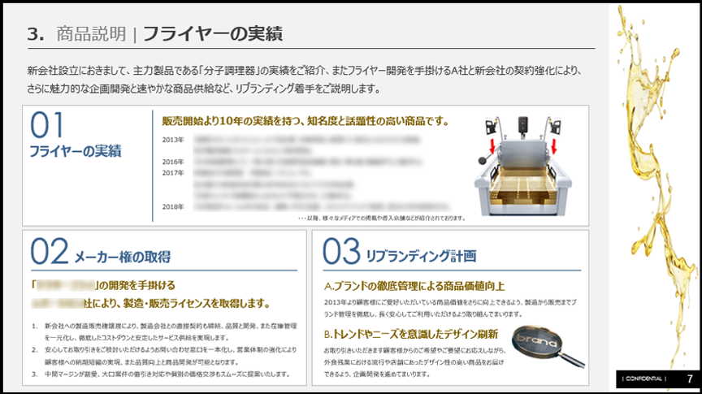Click the slide title 商品説明
Image resolution: width=702 pixels, height=394 pixels.
click(91, 33)
